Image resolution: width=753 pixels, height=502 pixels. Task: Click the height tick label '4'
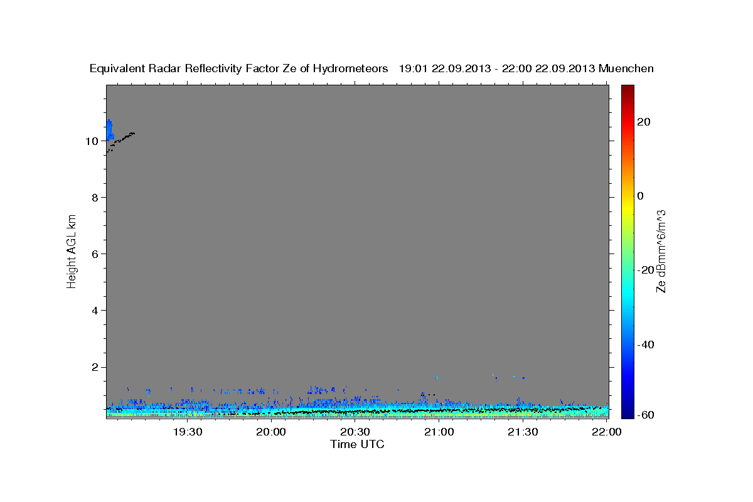(95, 311)
